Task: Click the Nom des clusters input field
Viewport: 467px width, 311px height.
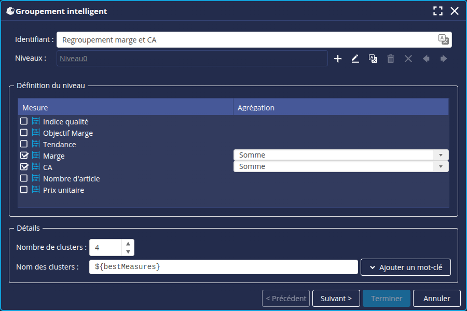Action: click(x=223, y=267)
